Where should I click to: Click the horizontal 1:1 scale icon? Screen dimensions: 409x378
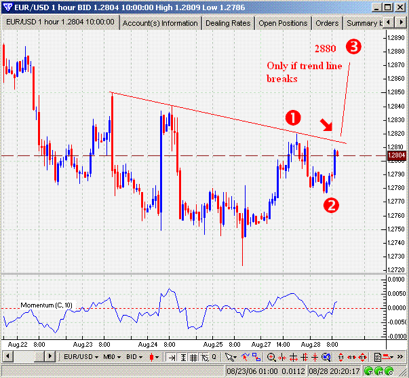click(x=351, y=358)
